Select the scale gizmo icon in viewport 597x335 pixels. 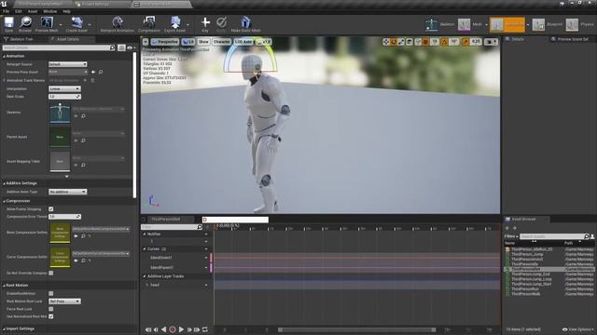tap(401, 42)
